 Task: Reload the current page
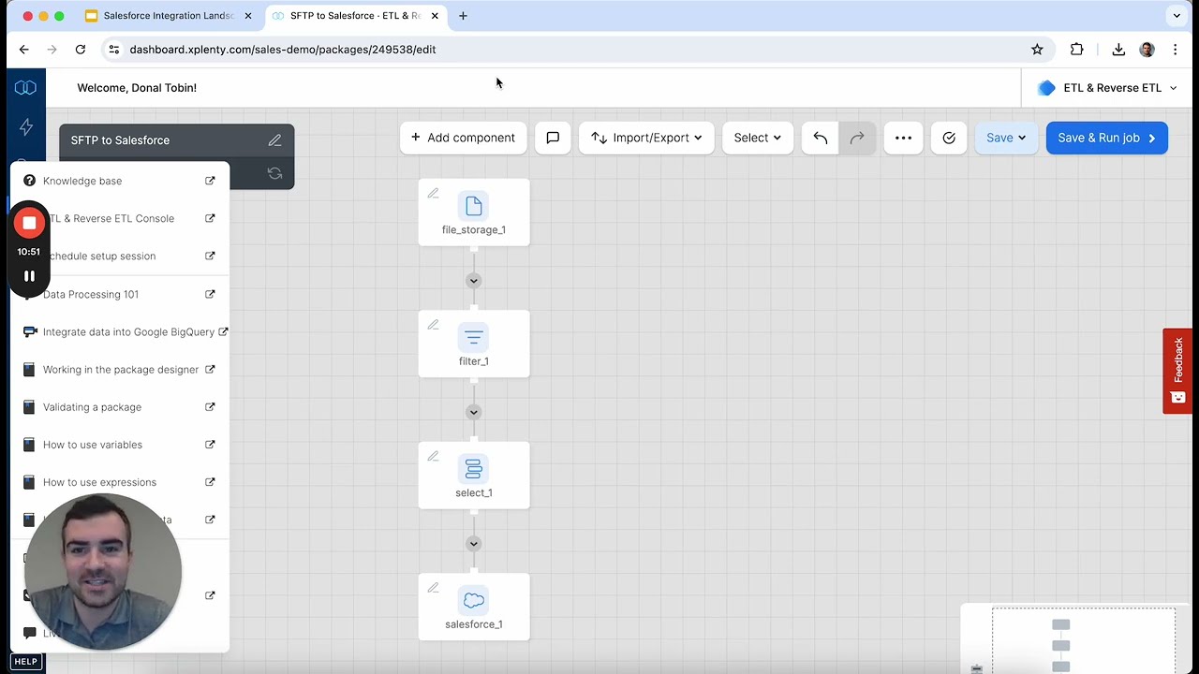pos(81,50)
